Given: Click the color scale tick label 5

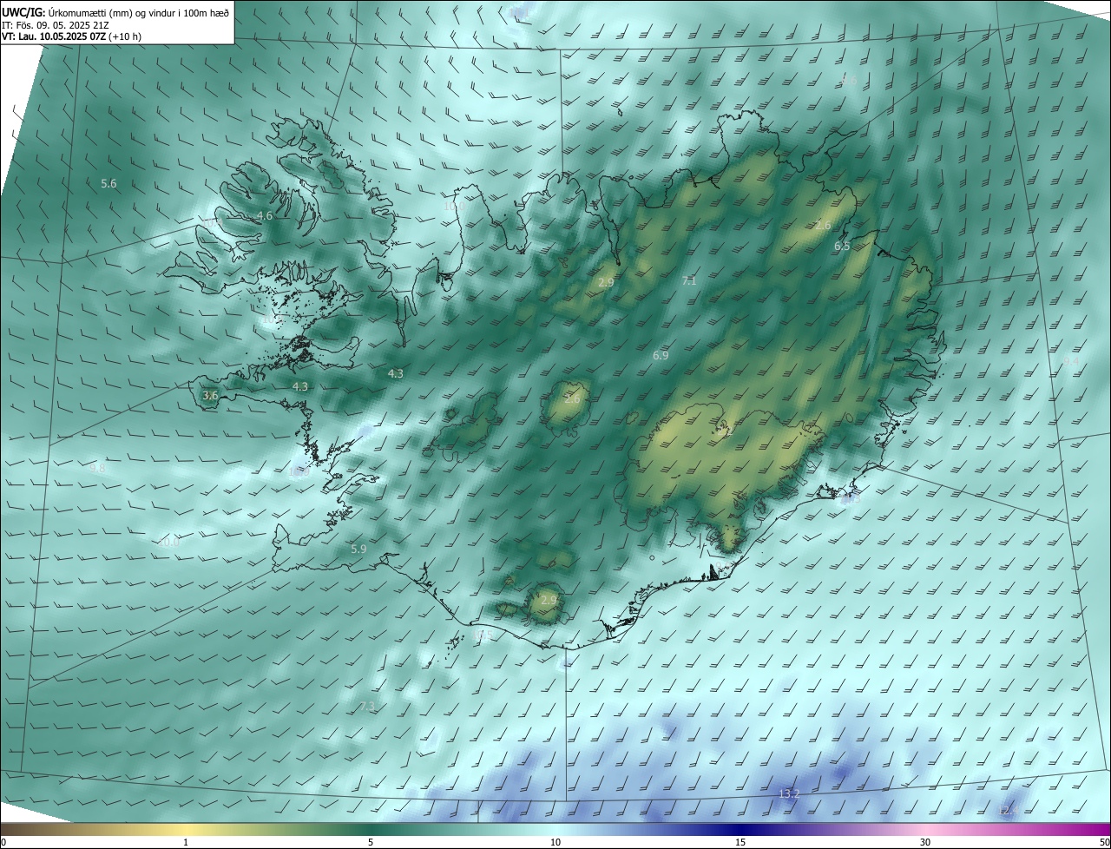Looking at the screenshot, I should (371, 842).
